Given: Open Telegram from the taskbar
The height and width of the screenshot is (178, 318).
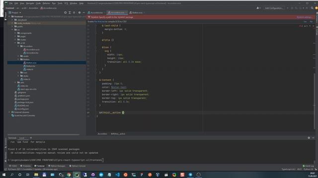Looking at the screenshot, I should (190, 175).
